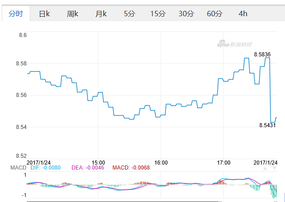
Task: Click the grey MACD indicator label
Action: coord(18,168)
